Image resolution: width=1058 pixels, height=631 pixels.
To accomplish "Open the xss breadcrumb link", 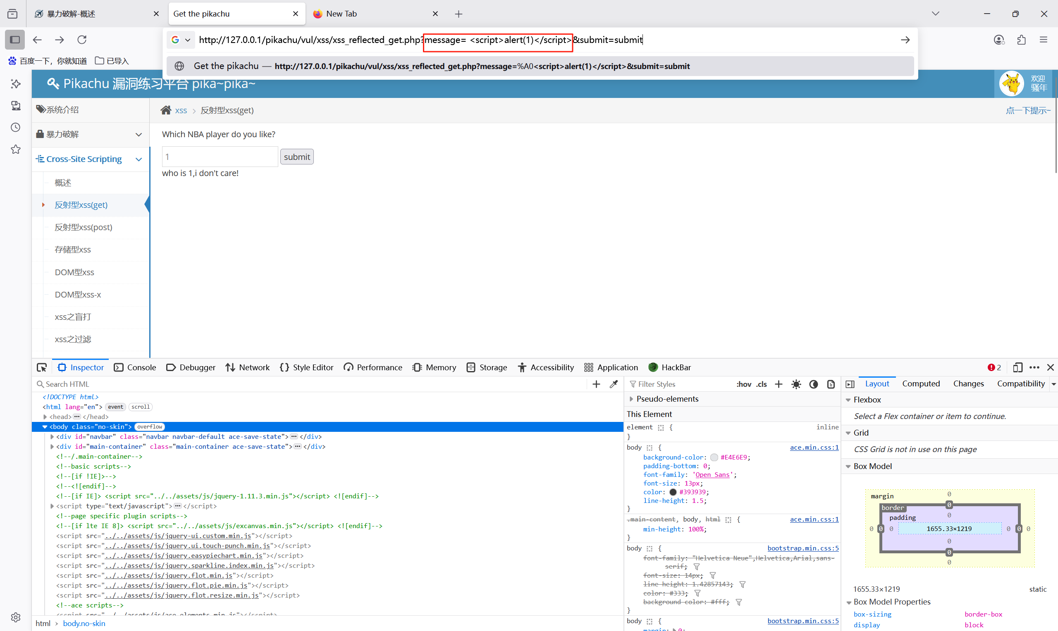I will click(x=181, y=111).
